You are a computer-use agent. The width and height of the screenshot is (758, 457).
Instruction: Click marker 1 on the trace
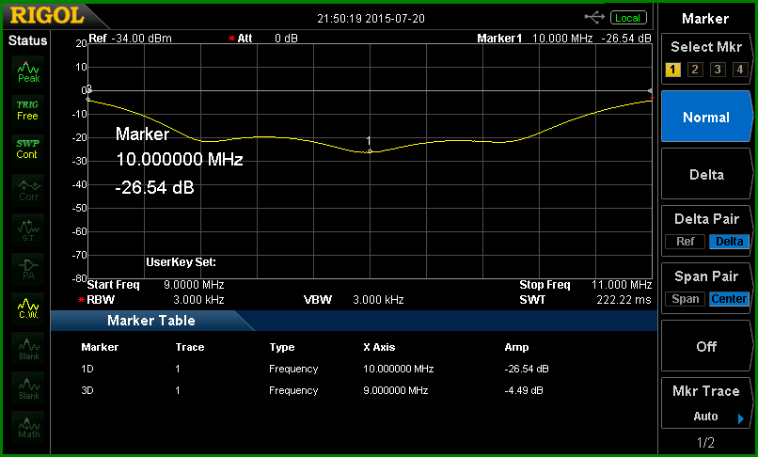click(x=370, y=151)
